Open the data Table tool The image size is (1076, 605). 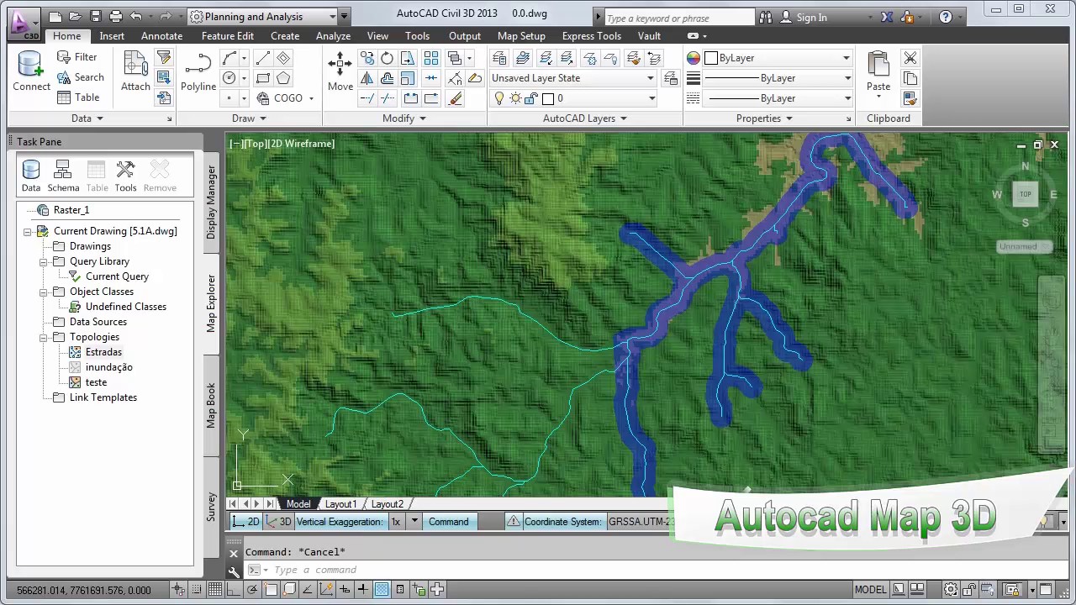(x=78, y=97)
